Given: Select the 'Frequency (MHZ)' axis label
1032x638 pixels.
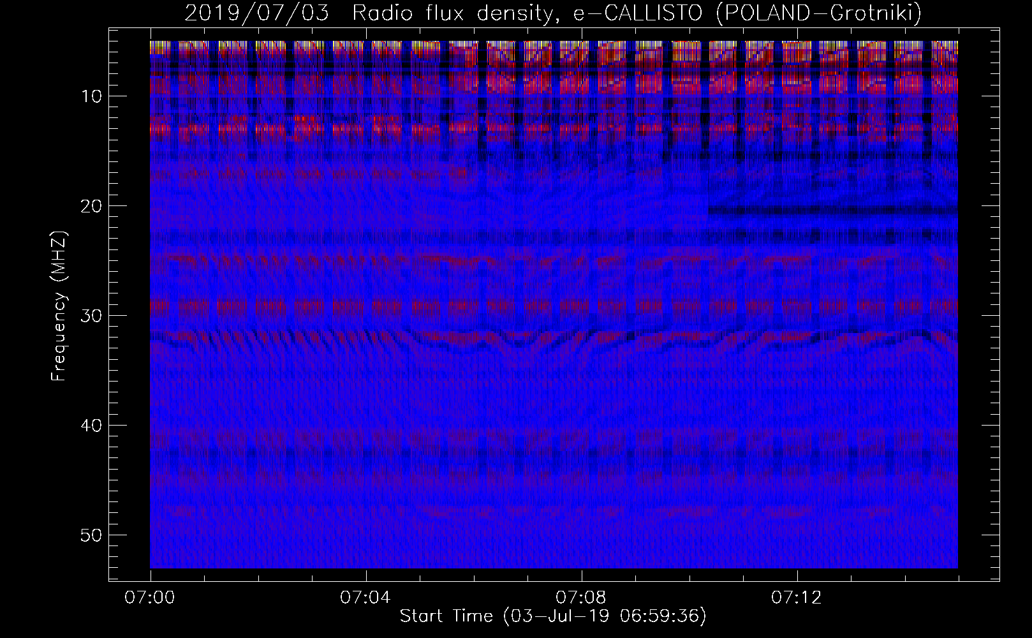Looking at the screenshot, I should point(59,306).
